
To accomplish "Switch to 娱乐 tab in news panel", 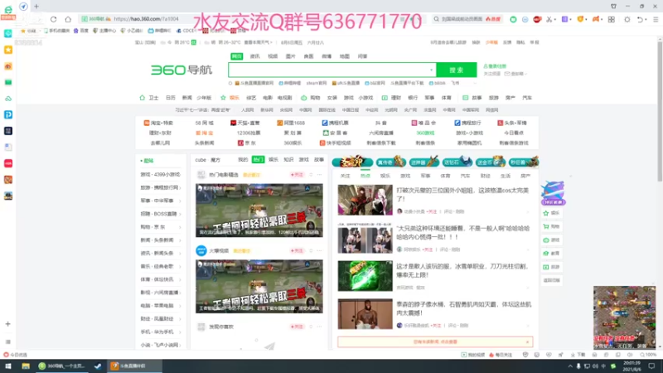I will pos(385,176).
